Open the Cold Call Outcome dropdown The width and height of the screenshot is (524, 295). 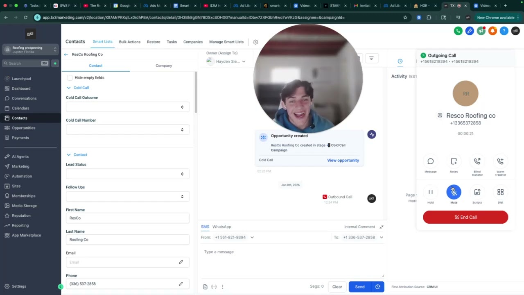128,107
